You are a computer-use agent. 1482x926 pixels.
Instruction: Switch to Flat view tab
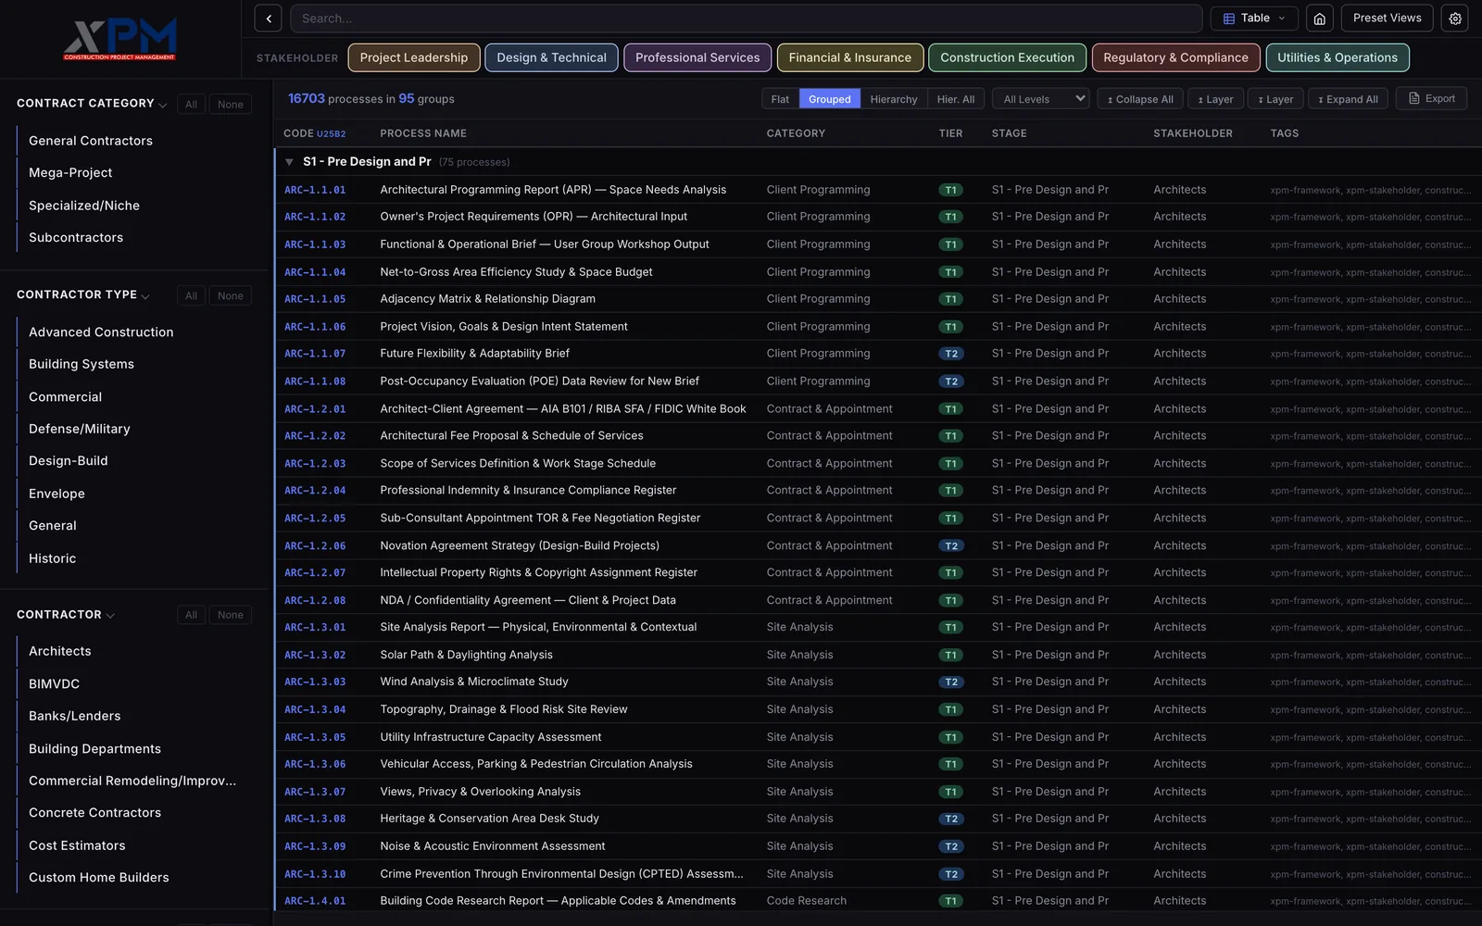click(780, 99)
